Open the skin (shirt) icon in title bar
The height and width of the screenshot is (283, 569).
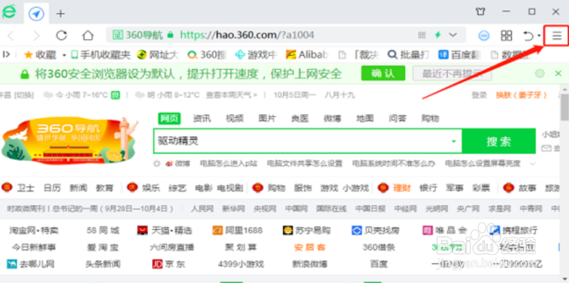click(481, 12)
